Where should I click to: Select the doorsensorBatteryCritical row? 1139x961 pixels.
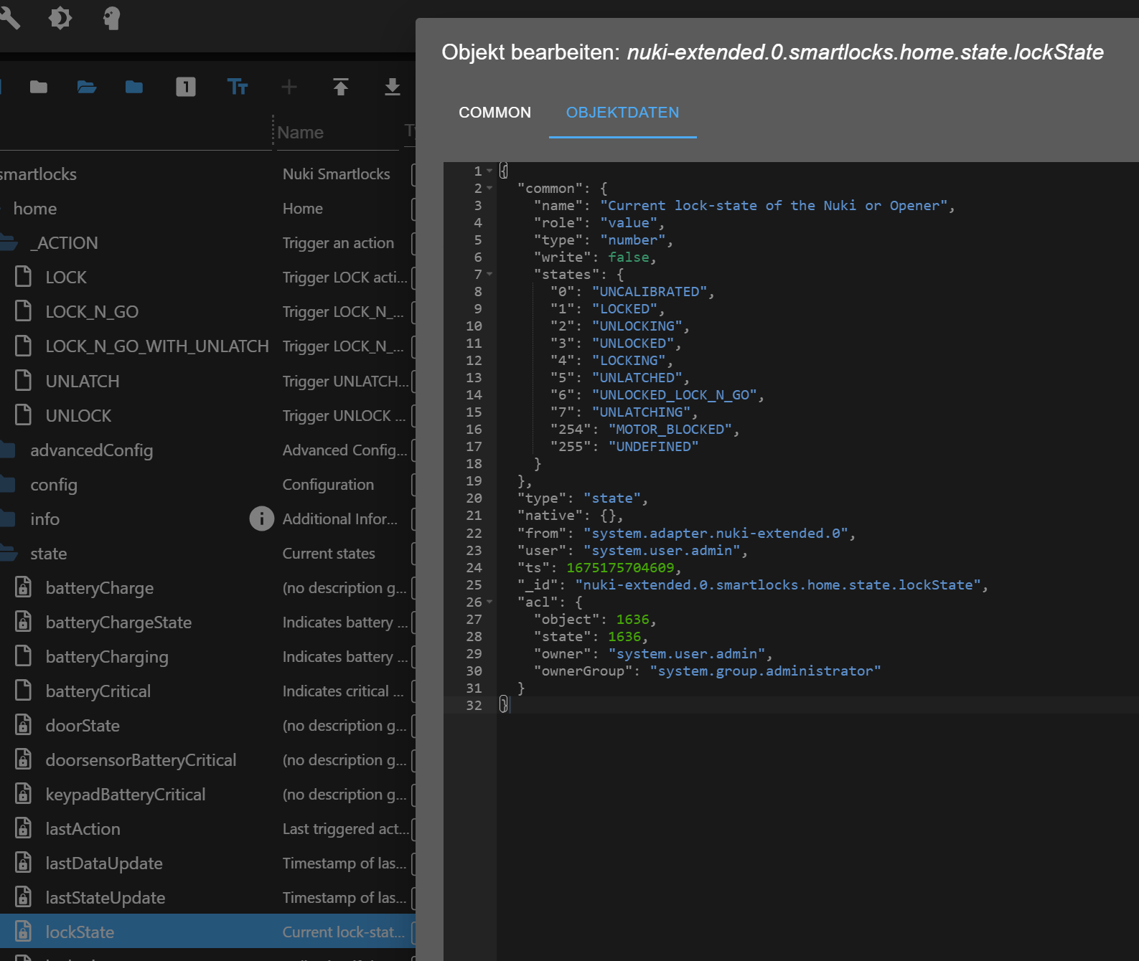coord(207,759)
